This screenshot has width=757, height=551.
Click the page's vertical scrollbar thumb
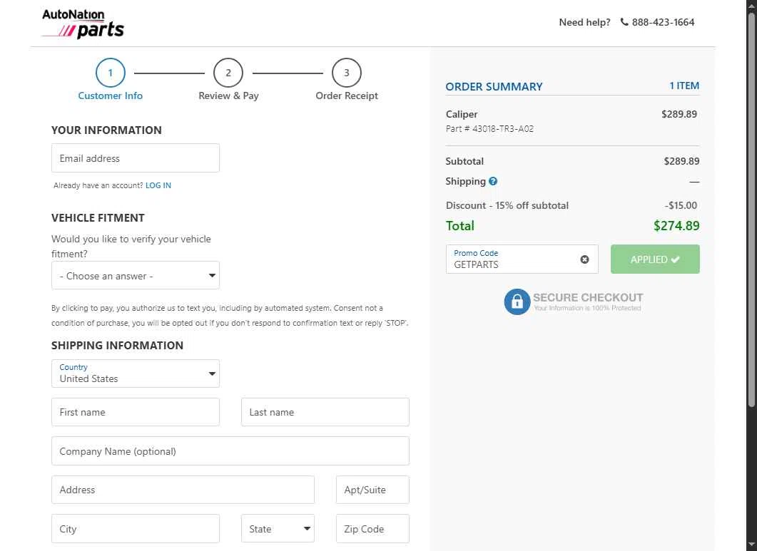pos(752,210)
